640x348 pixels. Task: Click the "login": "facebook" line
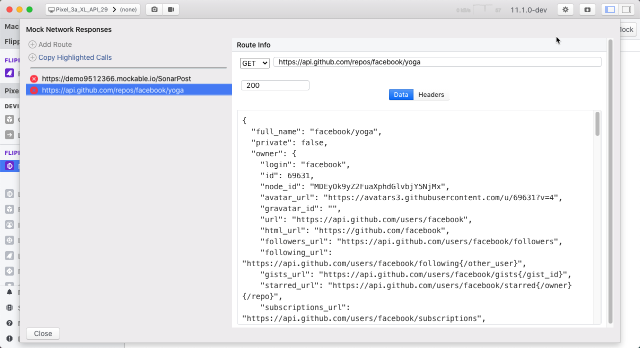click(305, 165)
